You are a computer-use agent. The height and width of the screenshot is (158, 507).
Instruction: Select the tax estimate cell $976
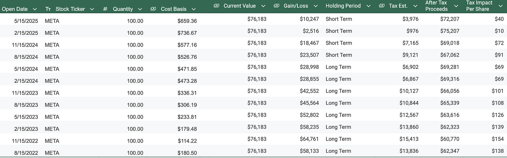[412, 31]
